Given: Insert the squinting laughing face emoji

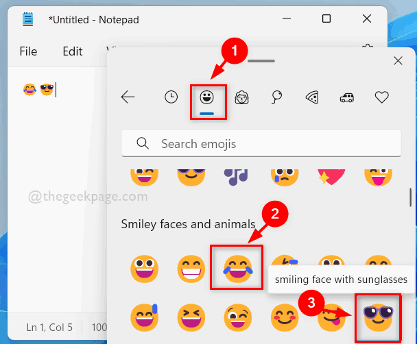Looking at the screenshot, I should pyautogui.click(x=191, y=317).
